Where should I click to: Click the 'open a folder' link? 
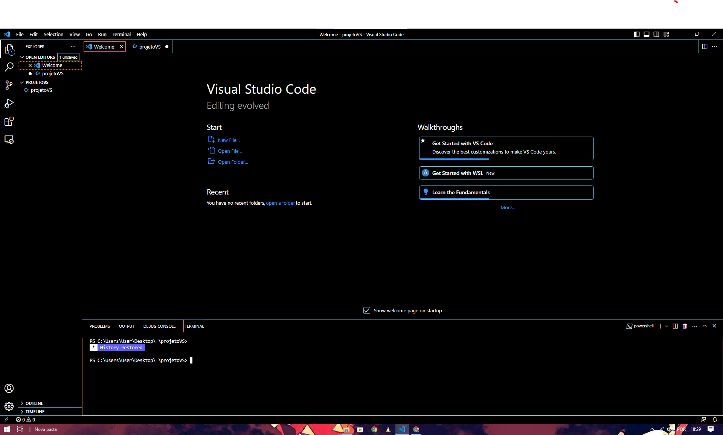pos(280,203)
